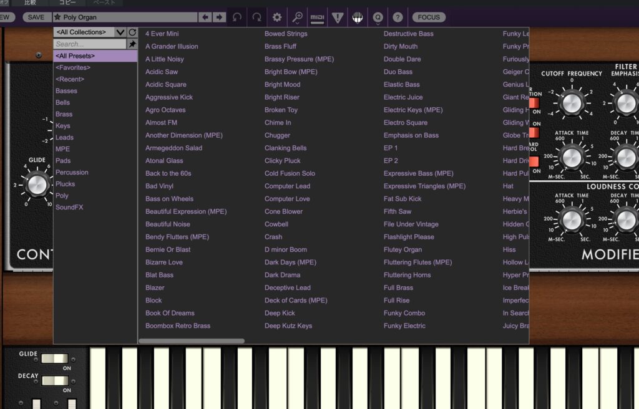
Task: Click the warning triangle panic icon
Action: pyautogui.click(x=338, y=17)
